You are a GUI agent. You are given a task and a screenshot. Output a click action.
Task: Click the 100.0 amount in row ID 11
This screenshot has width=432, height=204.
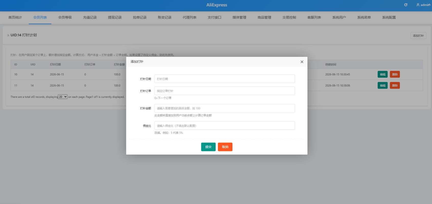(x=117, y=86)
